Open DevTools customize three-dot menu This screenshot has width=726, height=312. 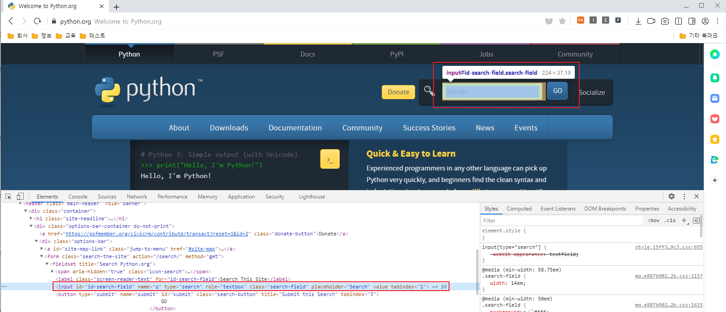(x=684, y=196)
